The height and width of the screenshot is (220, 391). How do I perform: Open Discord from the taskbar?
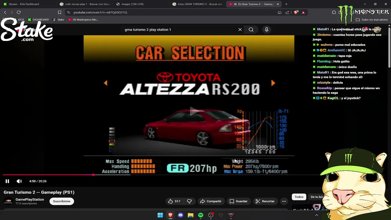(x=180, y=215)
